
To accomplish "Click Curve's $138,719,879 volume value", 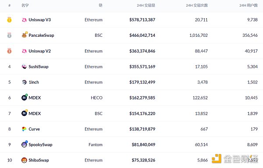I will (x=142, y=129).
